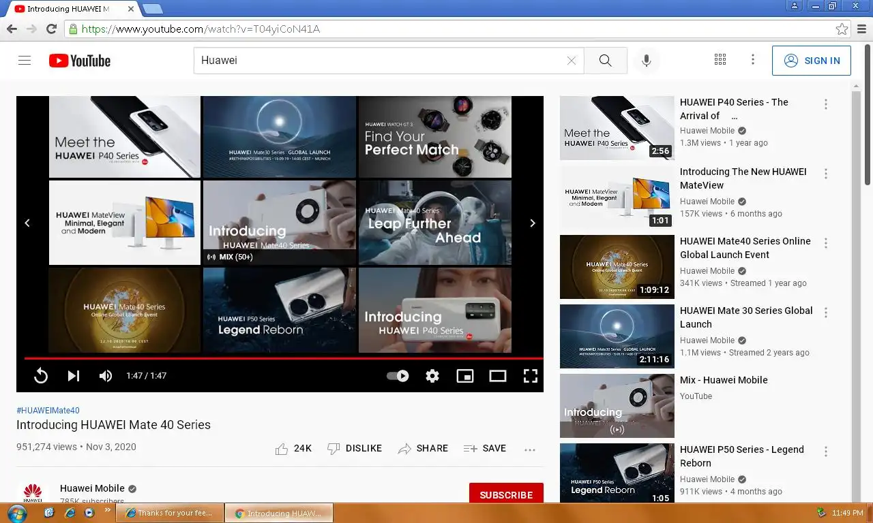Click the Huawei Mobile channel avatar
This screenshot has width=873, height=523.
tap(33, 493)
